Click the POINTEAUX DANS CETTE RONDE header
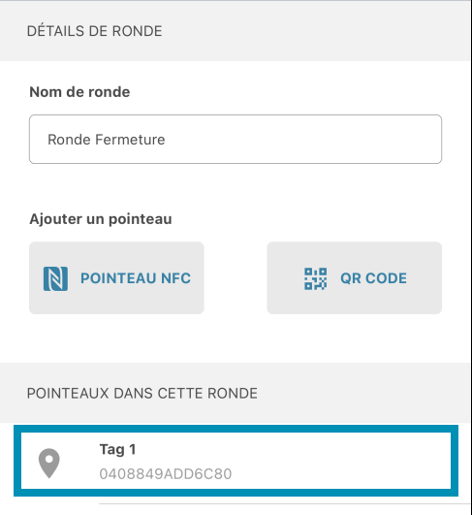472x515 pixels. click(x=142, y=394)
